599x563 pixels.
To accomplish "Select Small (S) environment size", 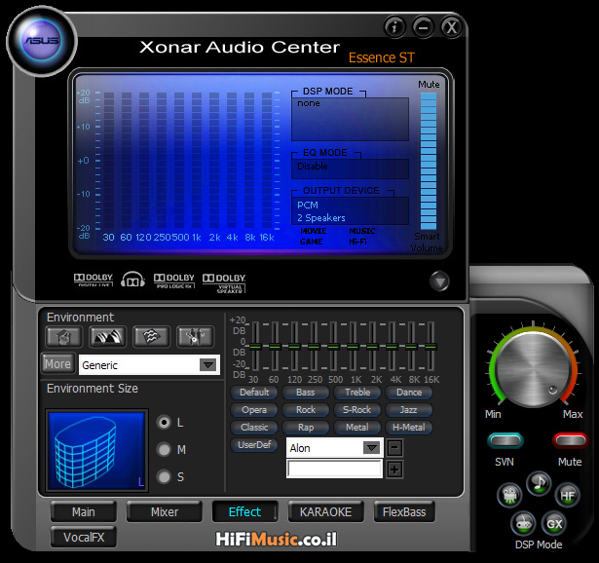I will (x=165, y=476).
